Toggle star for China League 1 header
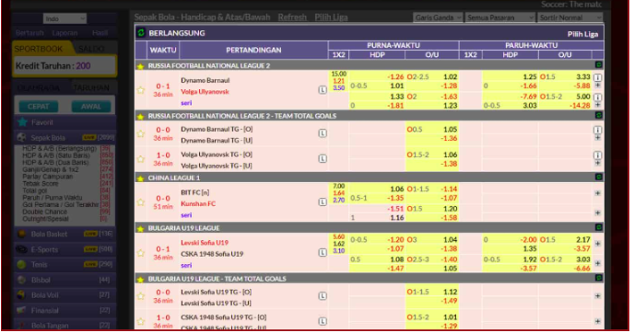634x333 pixels. coord(140,178)
